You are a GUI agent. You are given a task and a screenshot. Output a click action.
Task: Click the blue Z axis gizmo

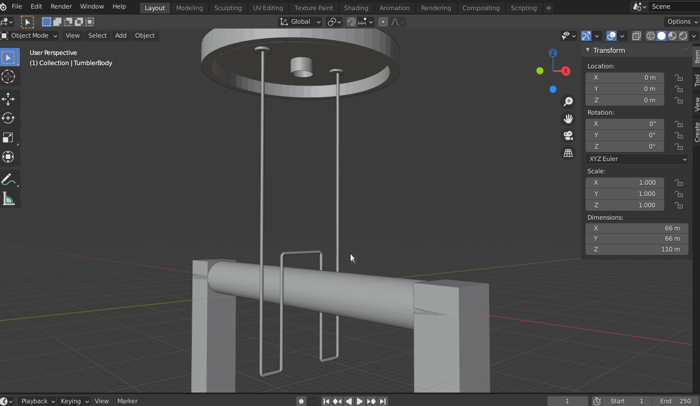[x=553, y=53]
